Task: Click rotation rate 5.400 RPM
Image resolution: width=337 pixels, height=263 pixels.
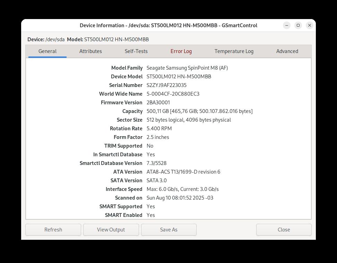Action: pyautogui.click(x=159, y=129)
